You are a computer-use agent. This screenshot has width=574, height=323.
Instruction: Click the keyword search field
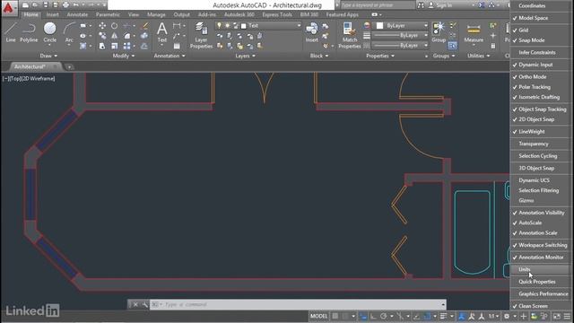coord(378,5)
